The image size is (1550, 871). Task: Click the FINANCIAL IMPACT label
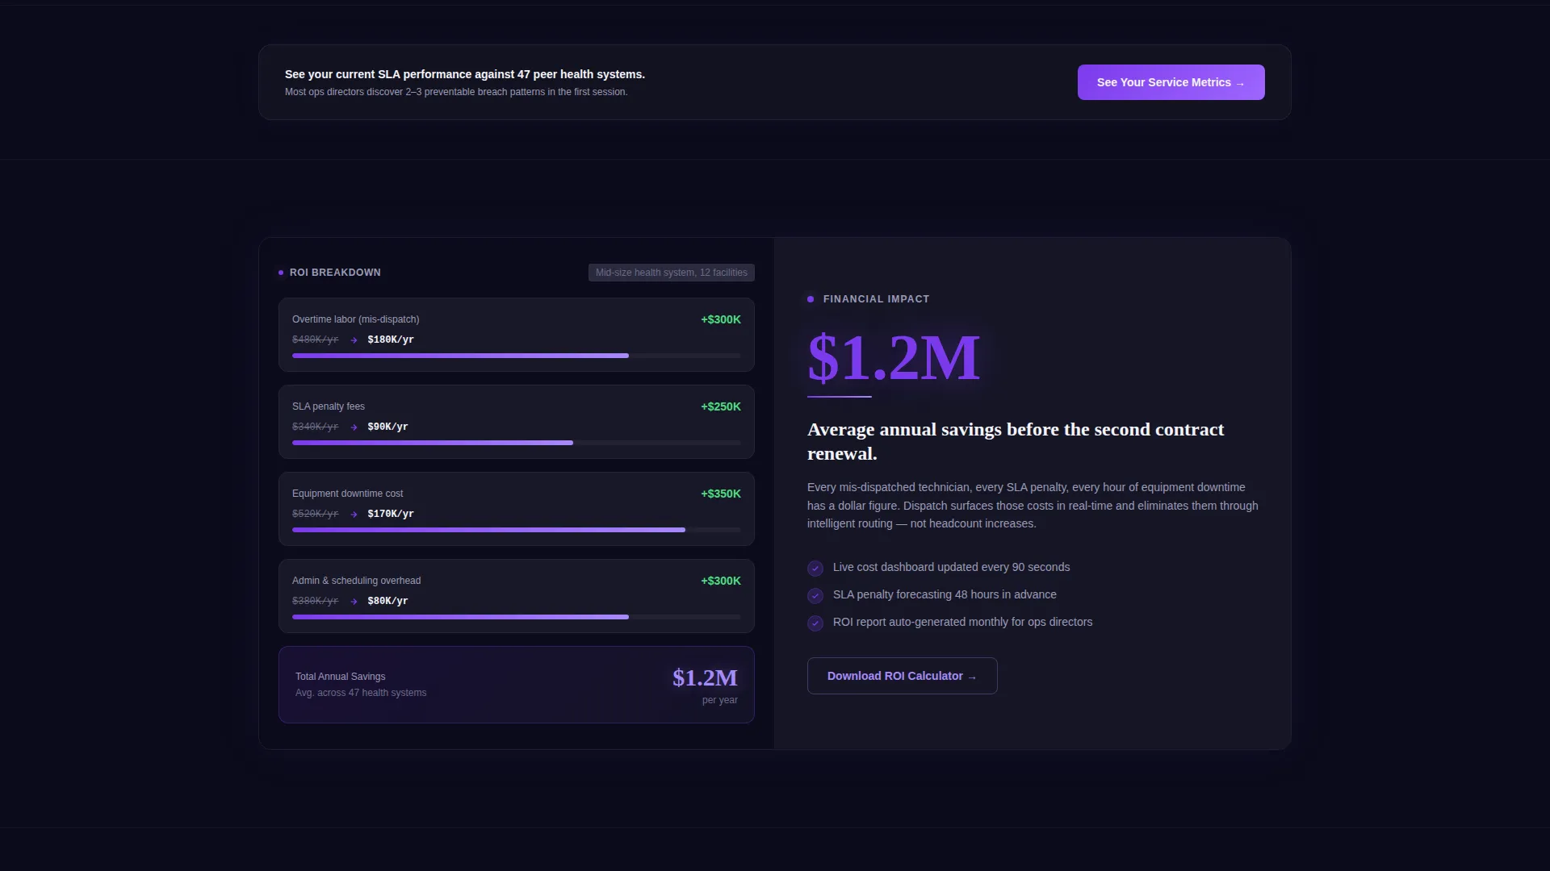876,299
